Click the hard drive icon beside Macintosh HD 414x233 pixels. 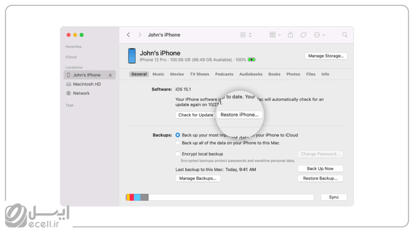pyautogui.click(x=69, y=84)
